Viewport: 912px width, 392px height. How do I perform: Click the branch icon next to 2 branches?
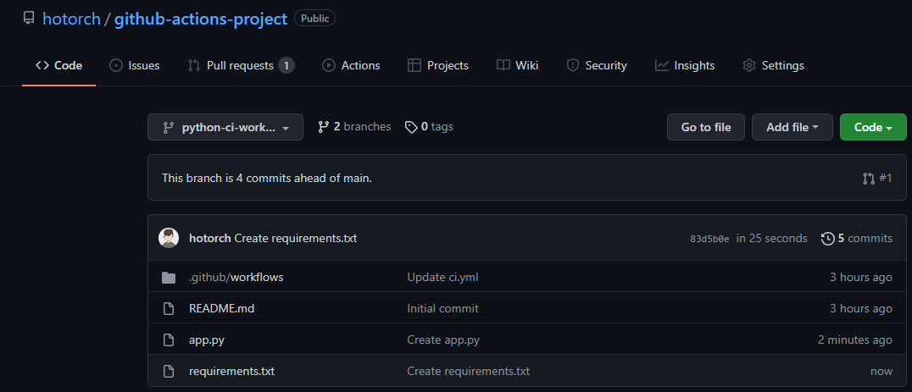[x=324, y=127]
